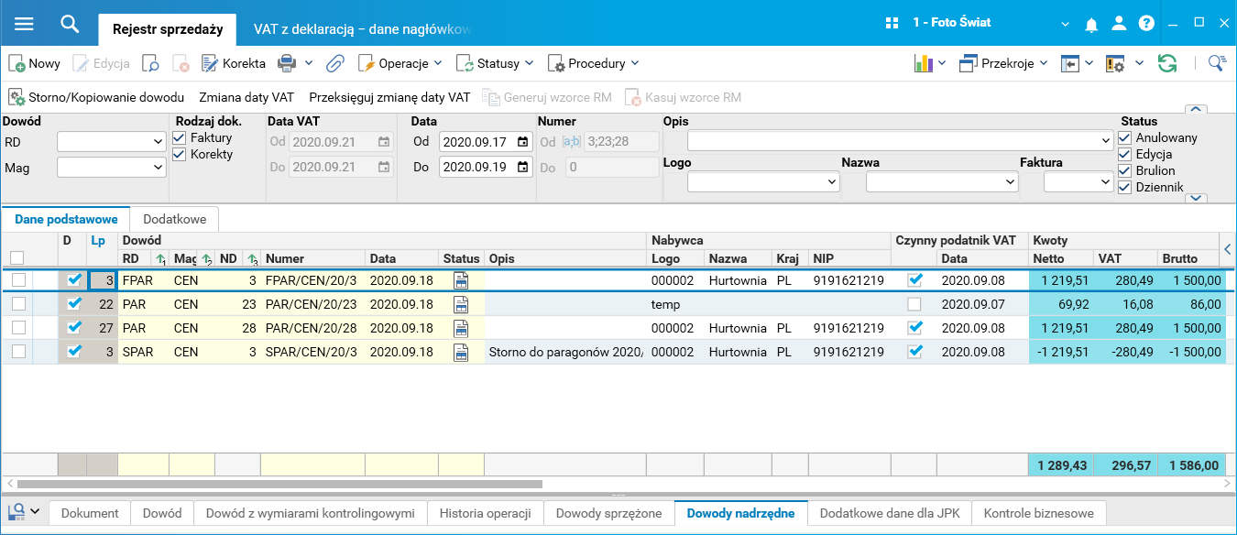
Task: Open the Faktura filter dropdown
Action: tap(1106, 182)
